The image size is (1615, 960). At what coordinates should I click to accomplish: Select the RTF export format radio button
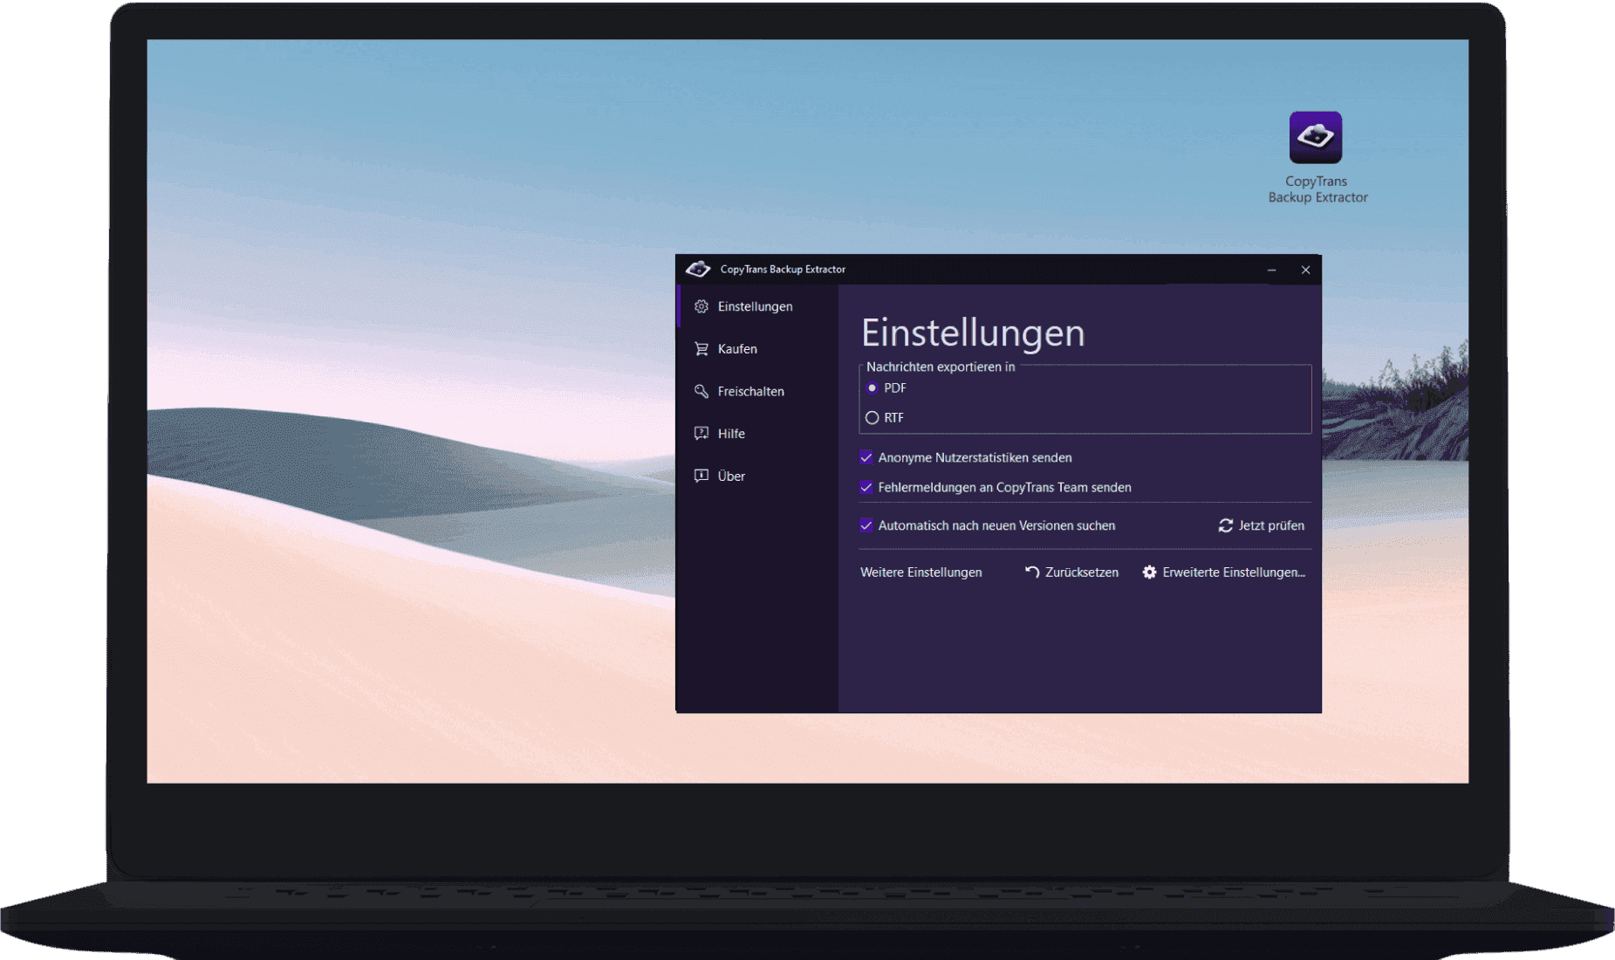click(872, 418)
